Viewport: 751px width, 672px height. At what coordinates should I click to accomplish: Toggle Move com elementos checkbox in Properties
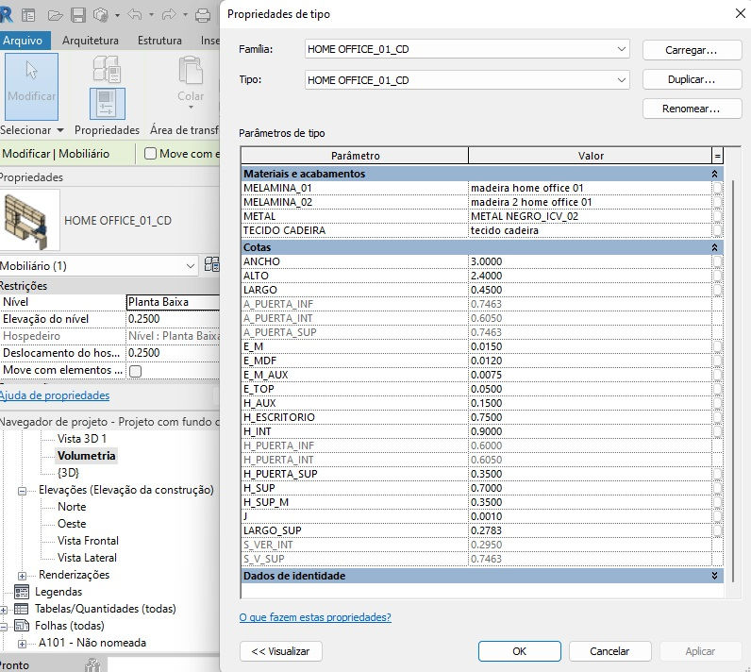coord(136,371)
